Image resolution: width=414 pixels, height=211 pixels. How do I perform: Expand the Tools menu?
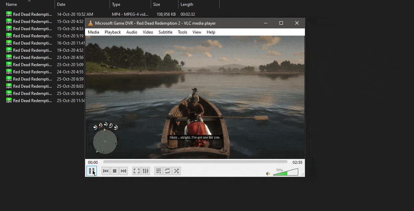(182, 32)
